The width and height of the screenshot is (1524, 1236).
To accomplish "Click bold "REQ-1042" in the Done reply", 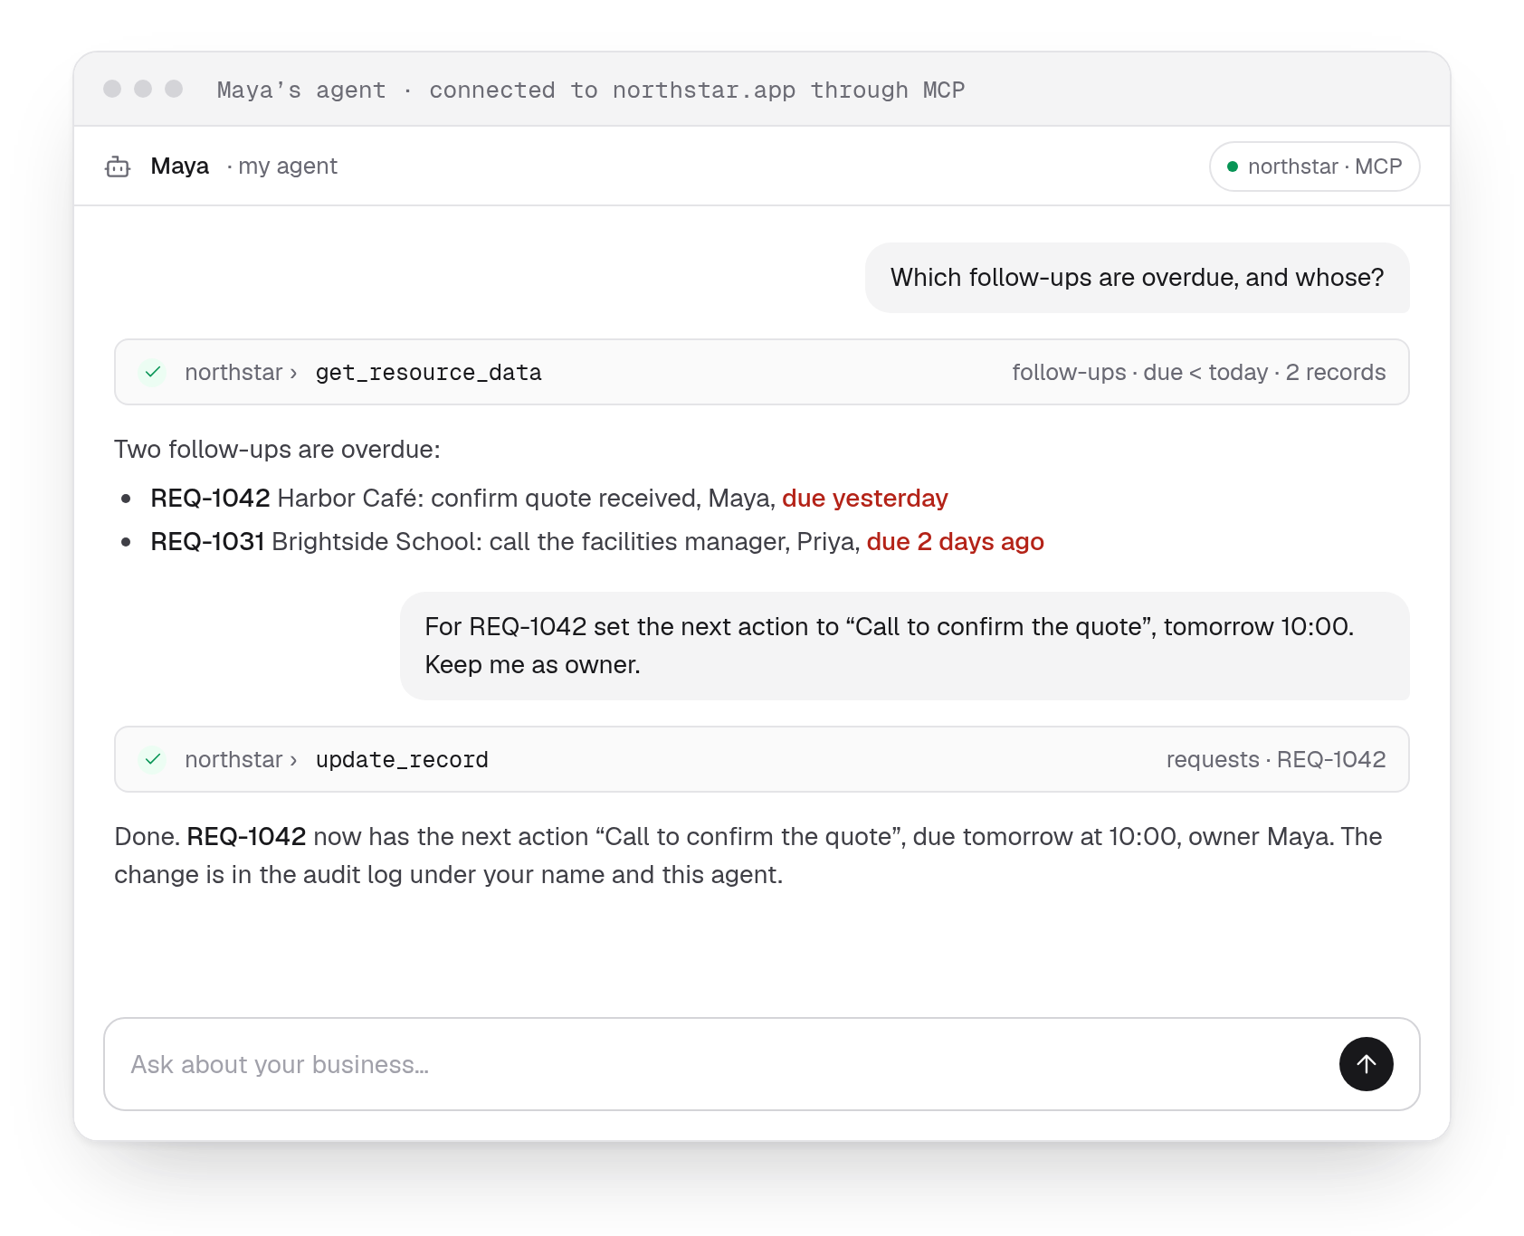I will [x=246, y=836].
